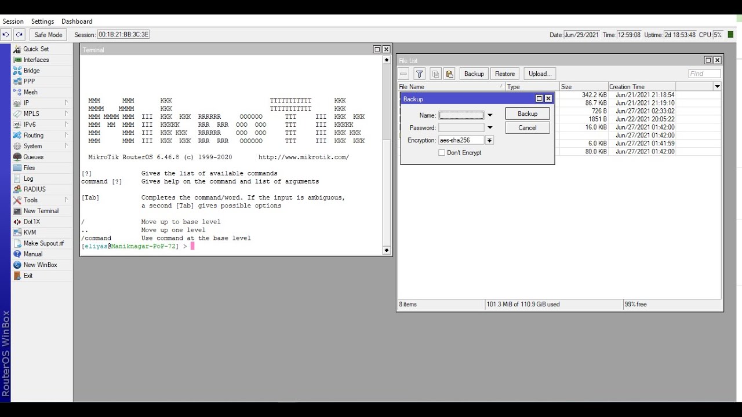Click the Terminal scrollbar up arrow
The width and height of the screenshot is (742, 417).
click(x=387, y=60)
